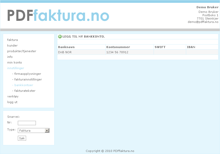This screenshot has width=220, height=154.
Task: Open the Type dropdown showing Faktura
Action: point(34,131)
